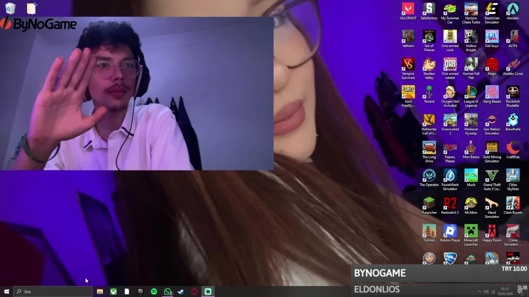Click The Long Drive shortcut
The width and height of the screenshot is (529, 297).
[429, 151]
